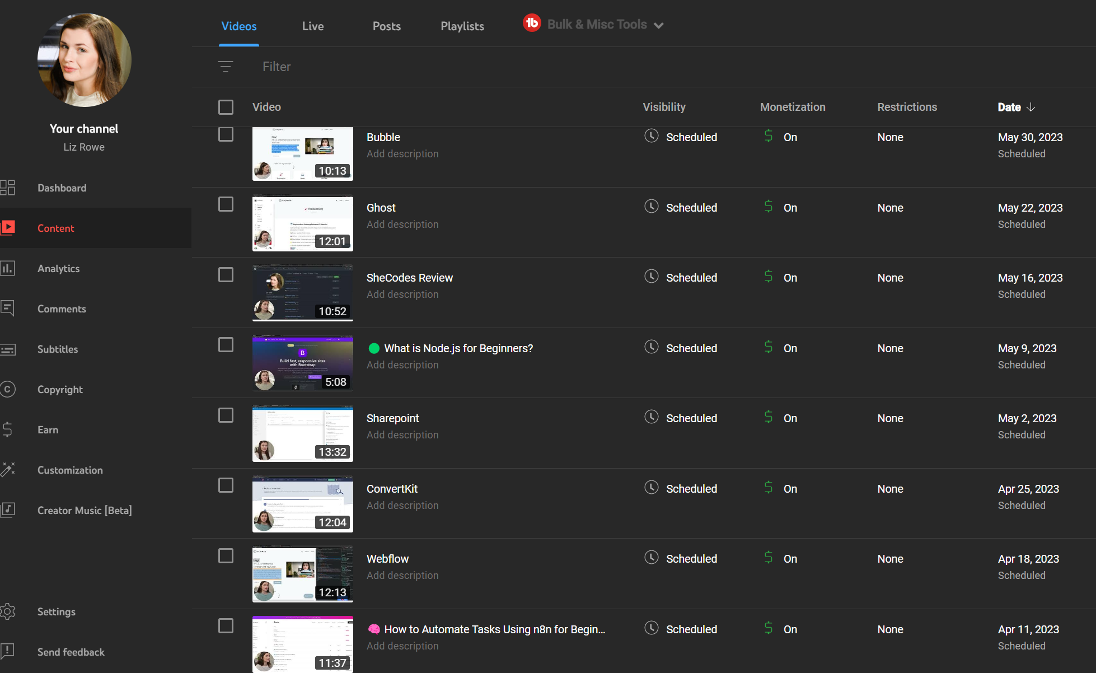The image size is (1096, 673).
Task: Click the Apr 25, 2023 date cell
Action: coord(1028,489)
